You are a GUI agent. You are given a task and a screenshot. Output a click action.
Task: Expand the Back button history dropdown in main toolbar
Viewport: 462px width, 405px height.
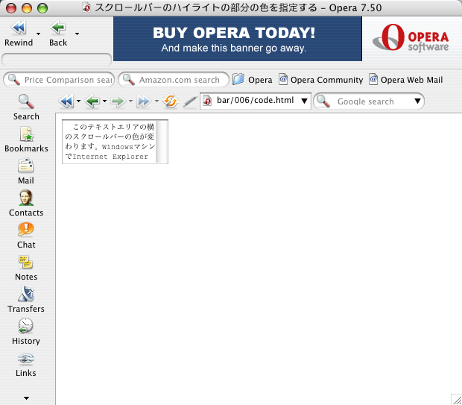pos(77,34)
